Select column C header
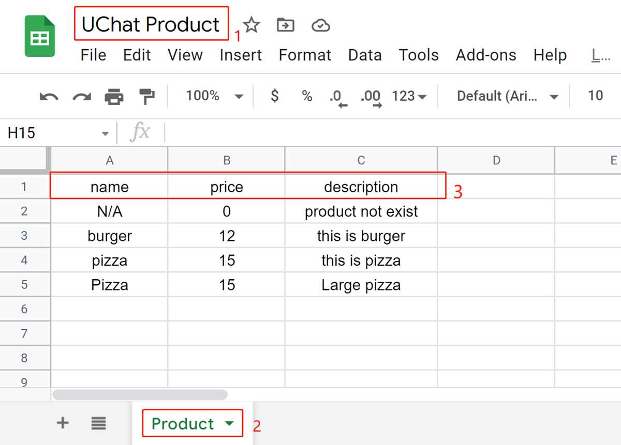 point(361,160)
